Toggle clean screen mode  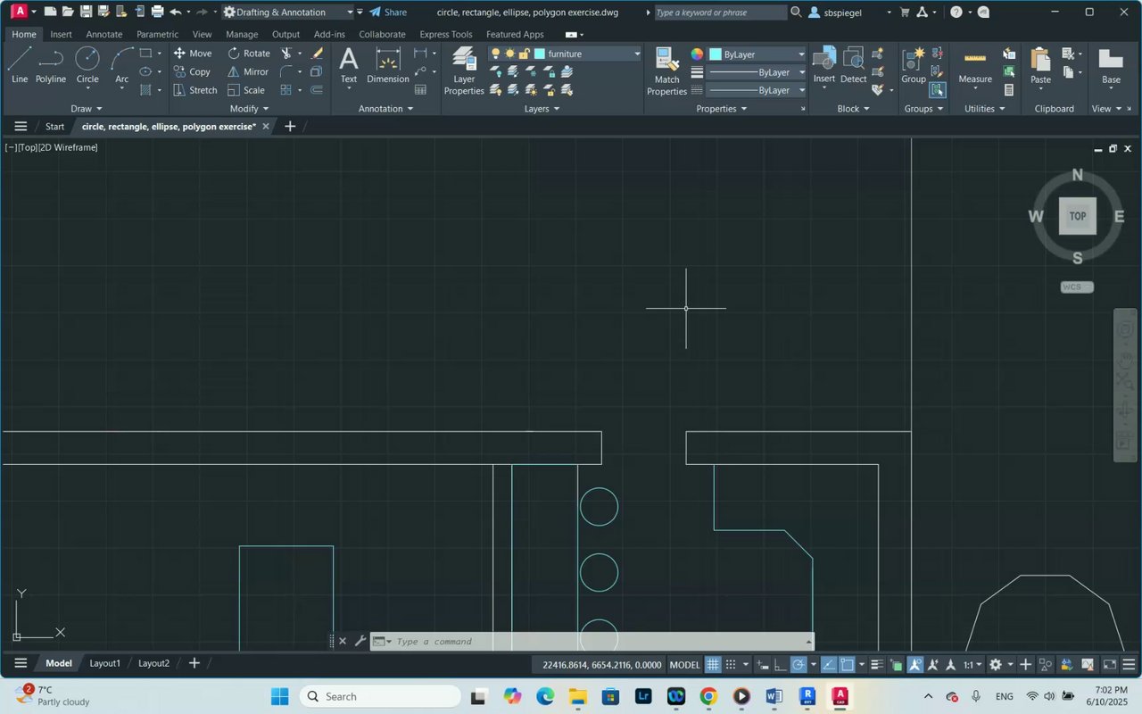(1110, 664)
